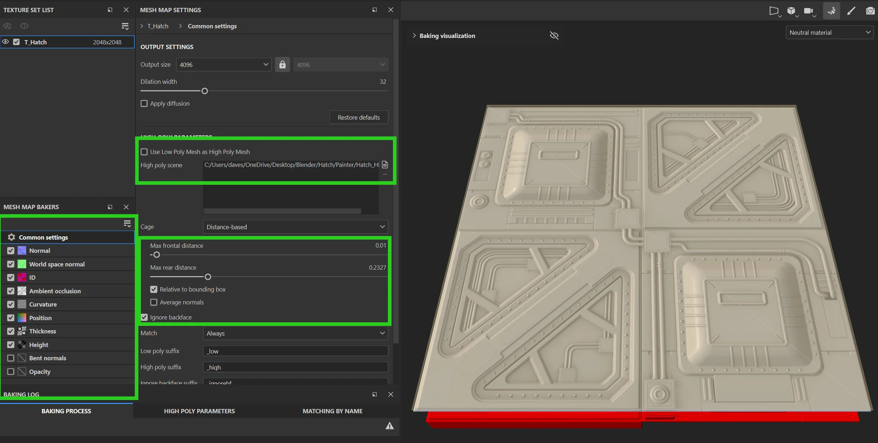Switch to the Matching By Name tab

click(x=332, y=411)
